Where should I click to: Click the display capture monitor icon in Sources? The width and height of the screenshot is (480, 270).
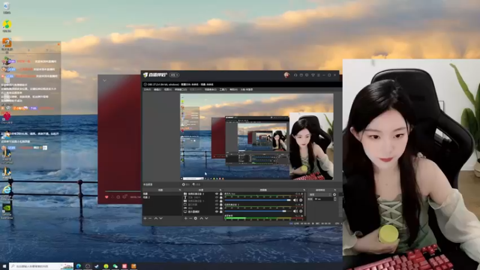click(x=185, y=212)
